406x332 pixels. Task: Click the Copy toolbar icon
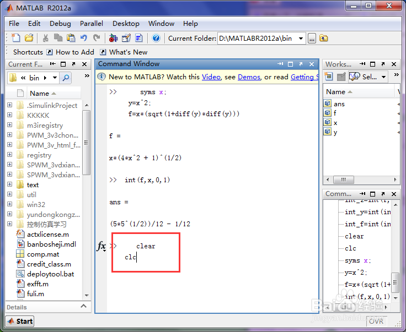click(58, 38)
